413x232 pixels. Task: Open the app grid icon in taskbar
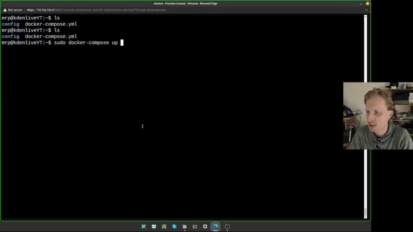[x=164, y=226]
